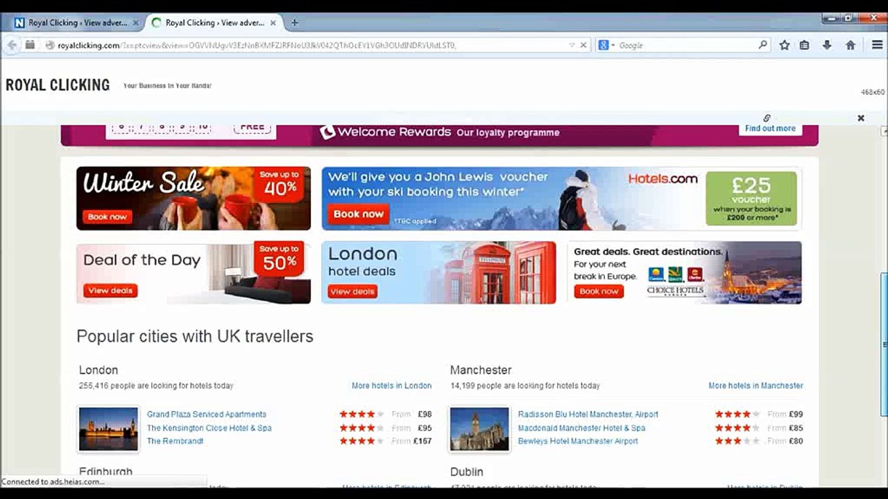
Task: Open the Firefox hamburger menu
Action: (877, 45)
